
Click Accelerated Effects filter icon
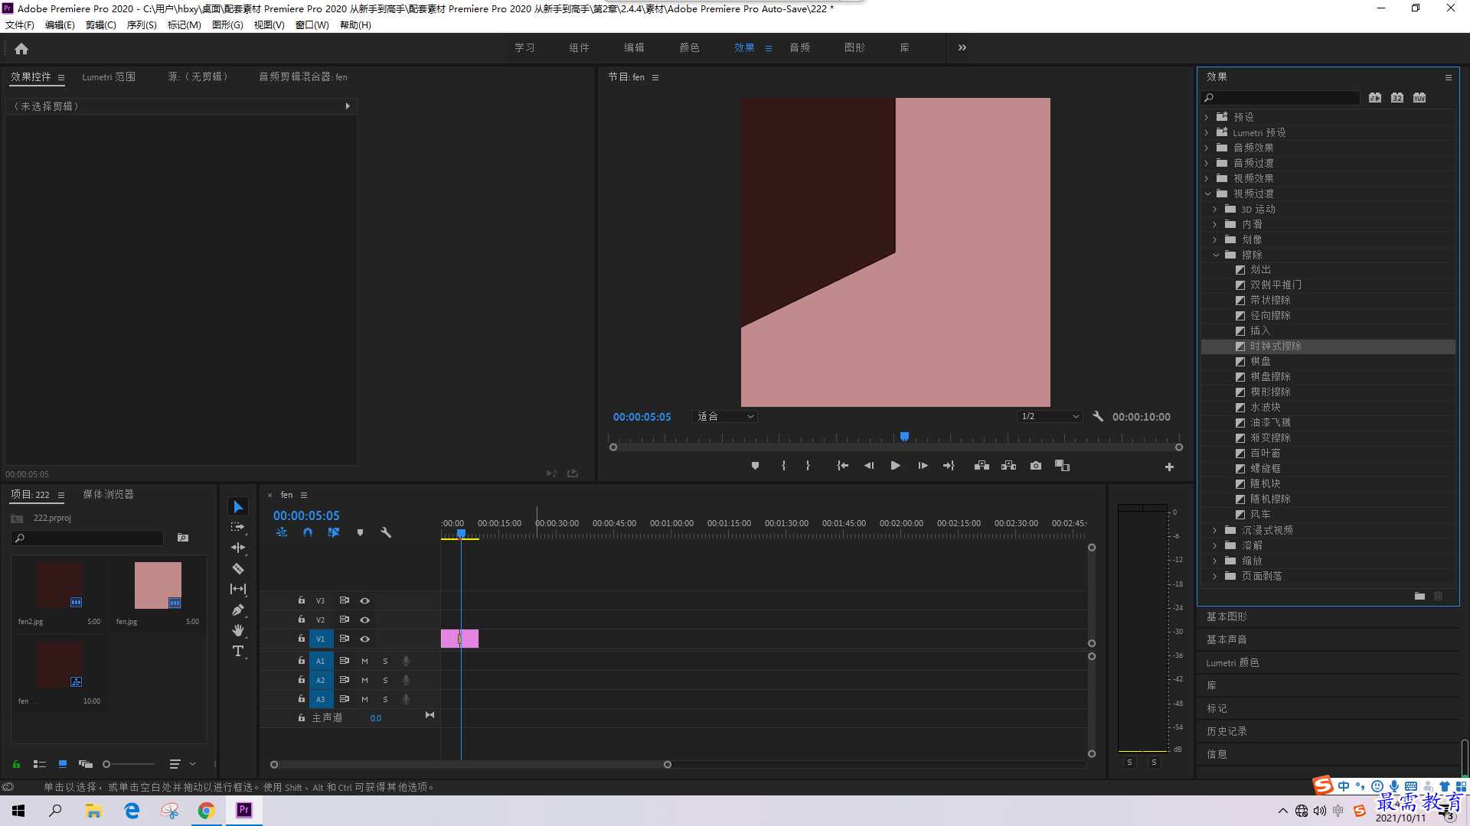click(x=1375, y=98)
